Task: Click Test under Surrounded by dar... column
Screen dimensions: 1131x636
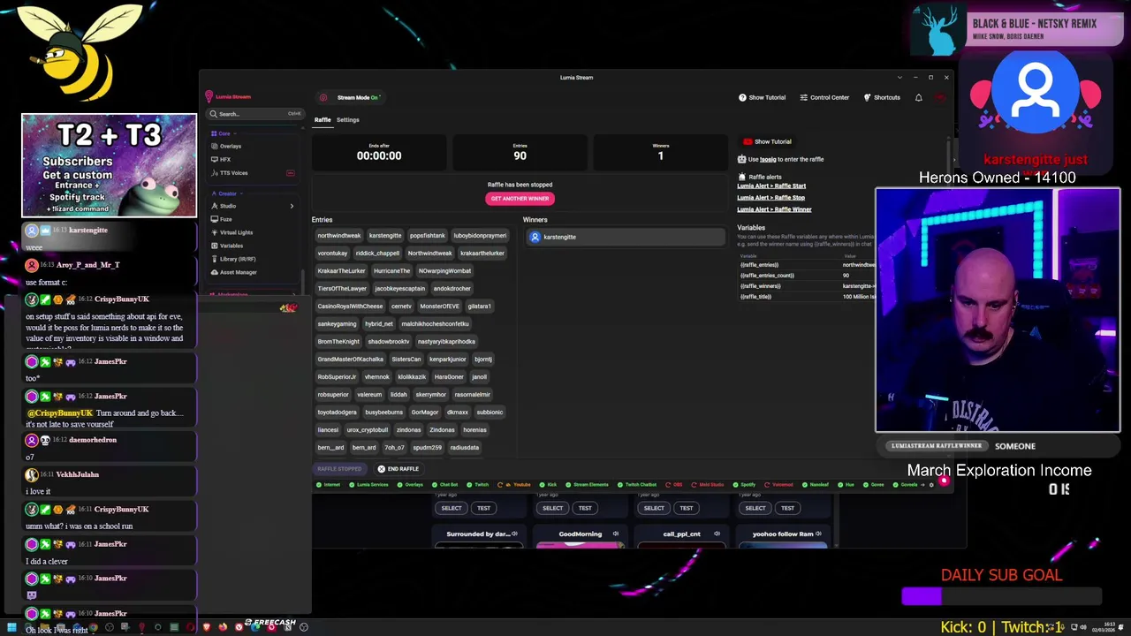Action: coord(483,508)
